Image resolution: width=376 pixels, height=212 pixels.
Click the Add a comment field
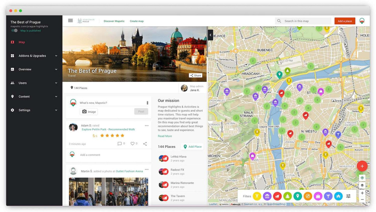[90, 155]
